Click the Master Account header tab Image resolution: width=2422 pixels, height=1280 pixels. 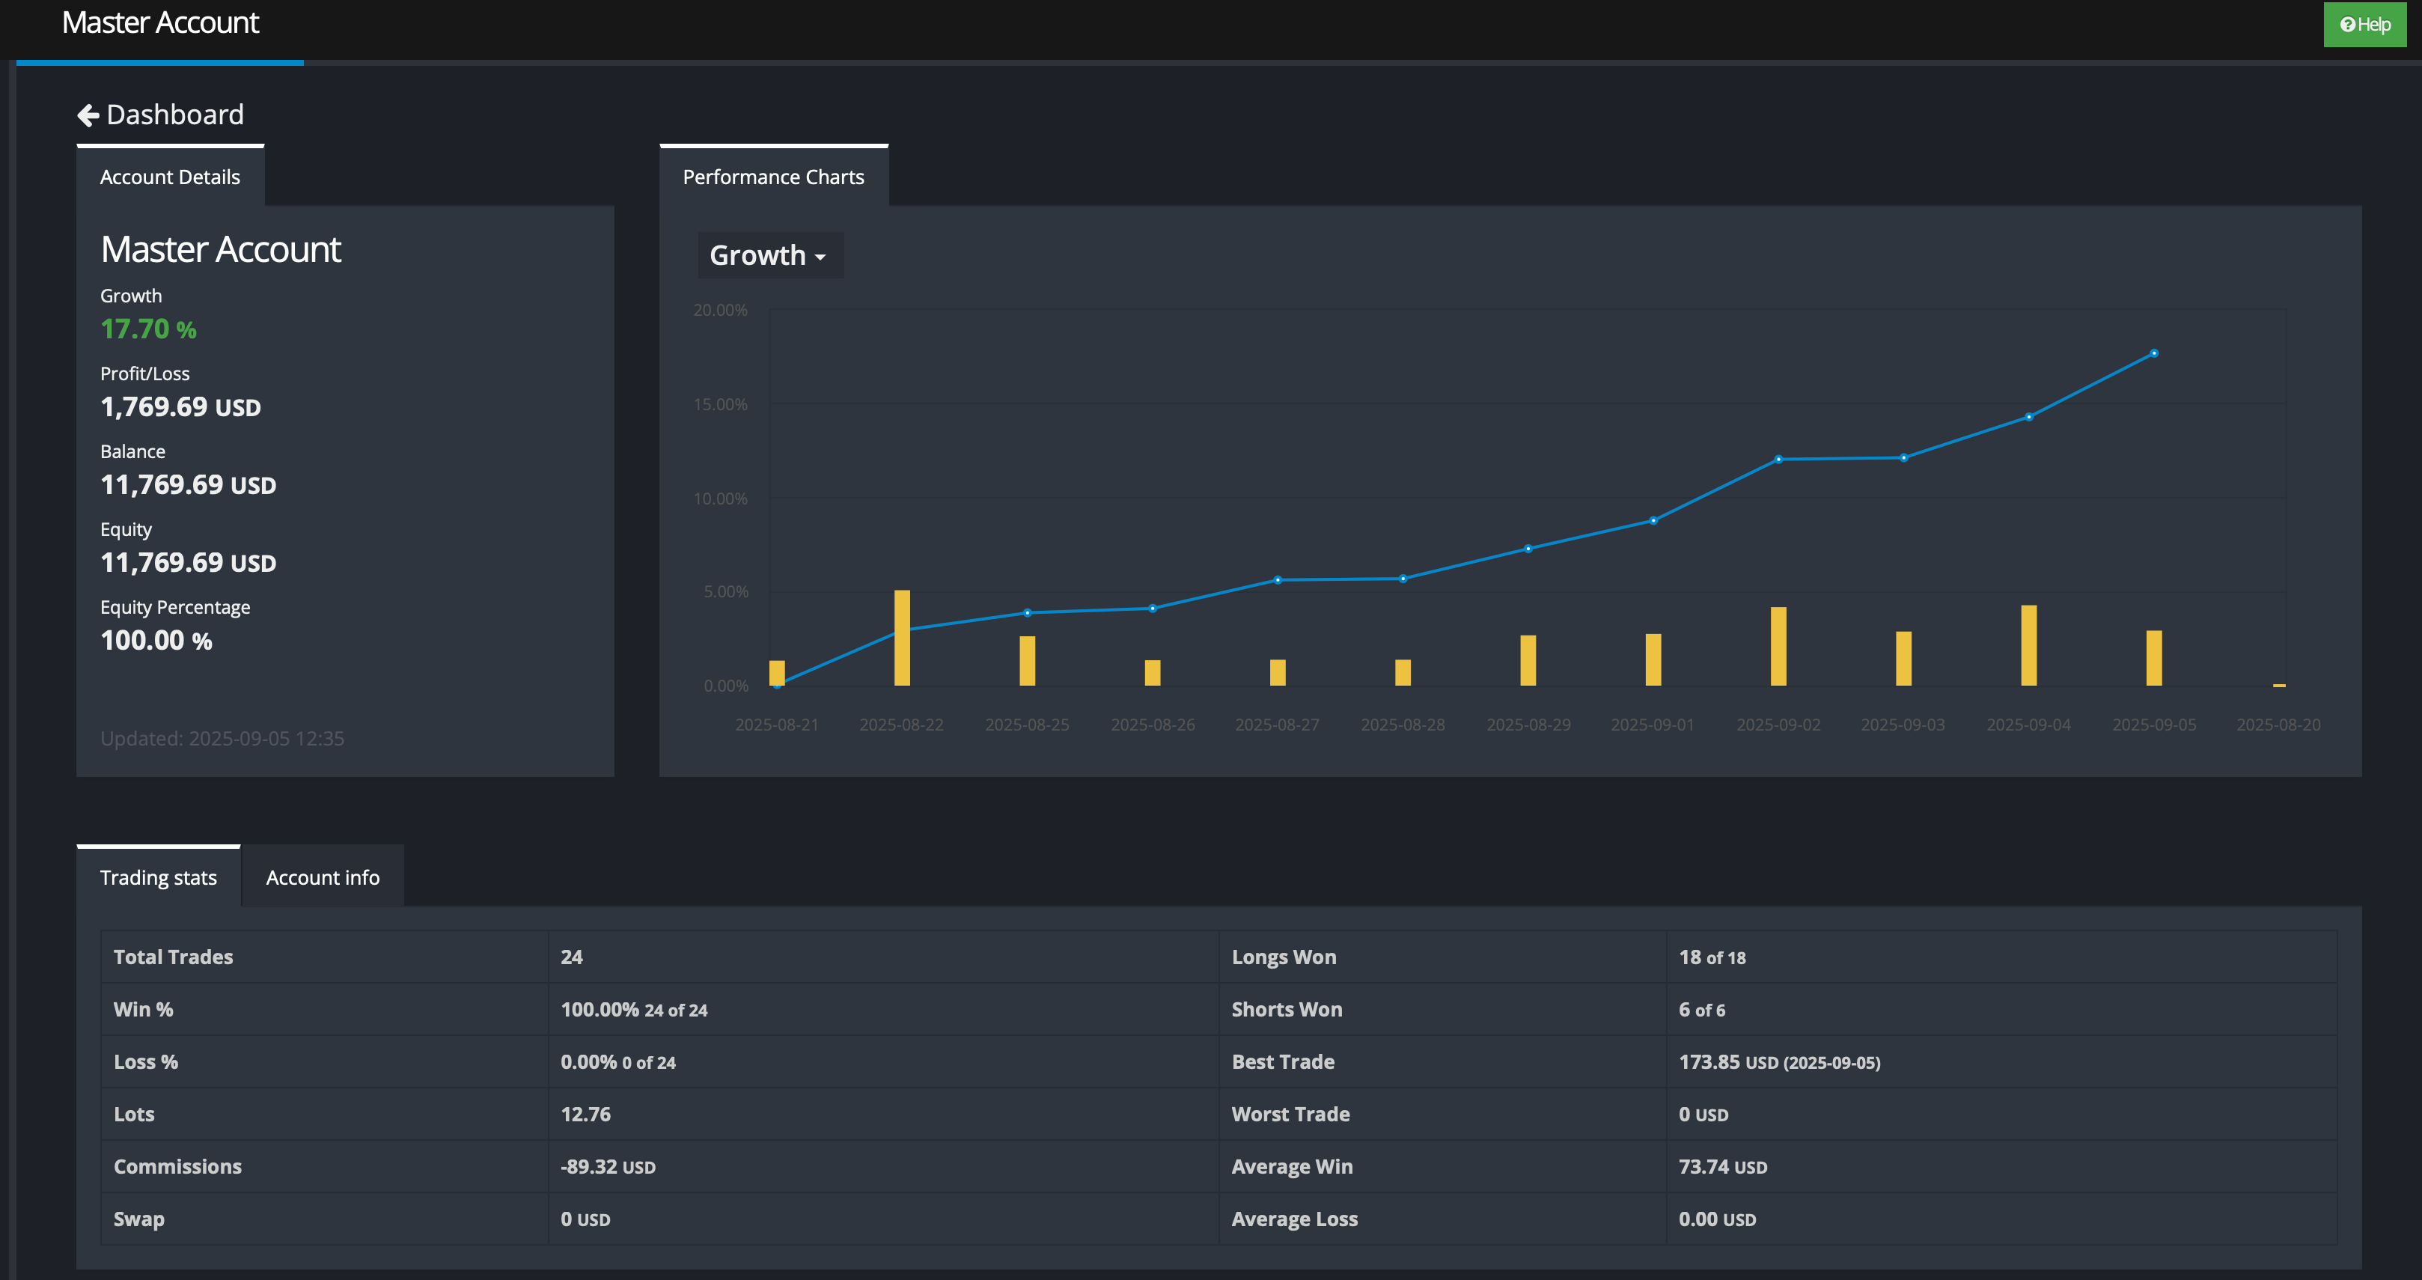point(160,22)
